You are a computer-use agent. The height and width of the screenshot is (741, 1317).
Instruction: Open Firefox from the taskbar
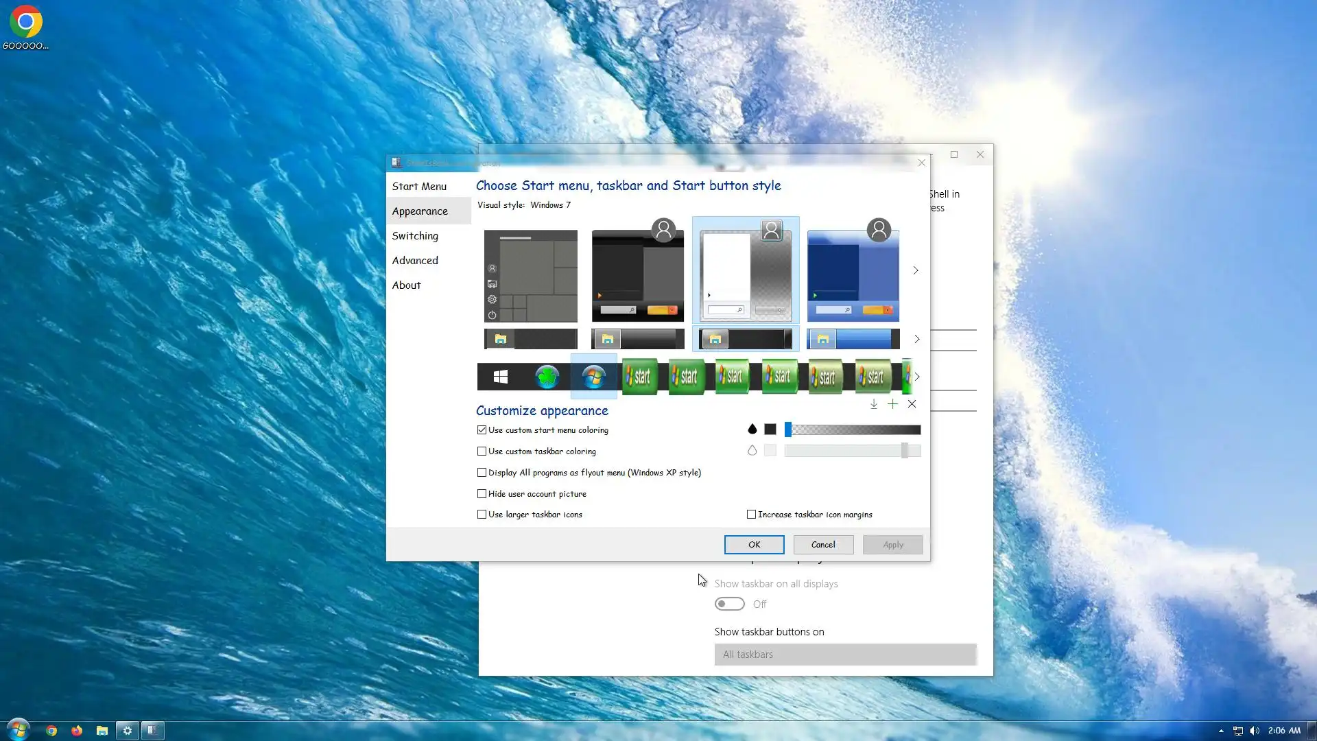77,731
